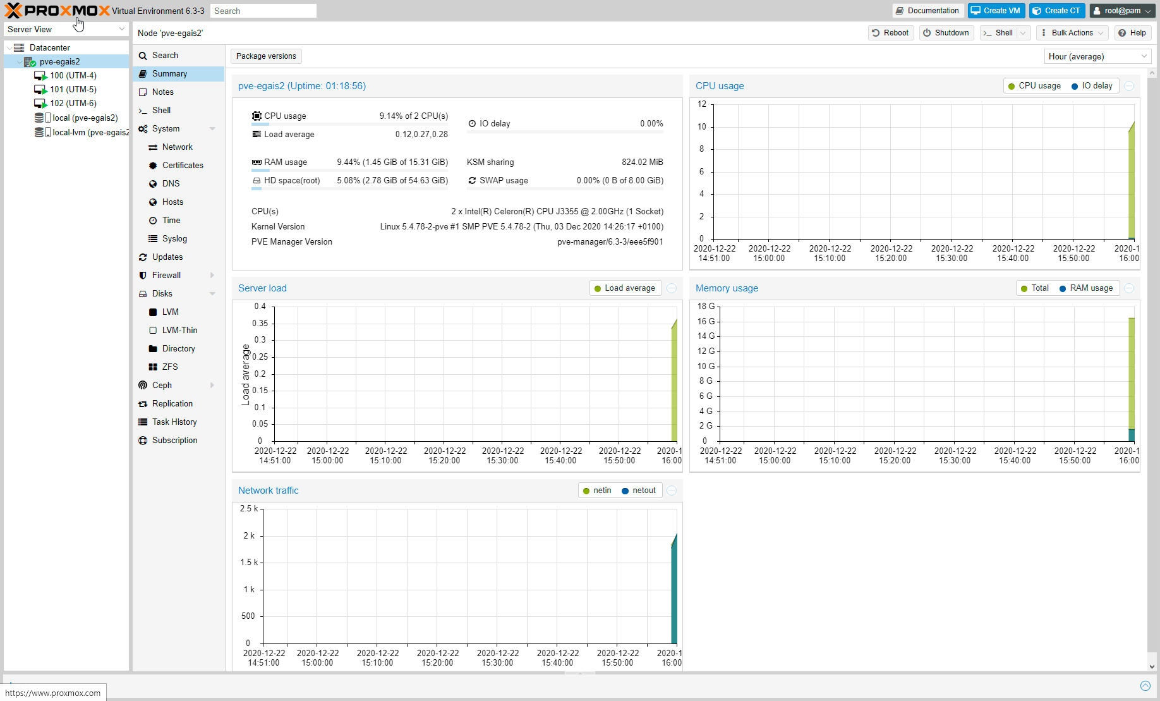The height and width of the screenshot is (701, 1160).
Task: Expand the Bulk Actions dropdown
Action: tap(1072, 33)
